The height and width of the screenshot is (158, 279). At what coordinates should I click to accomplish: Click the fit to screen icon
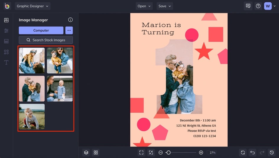coord(141,152)
